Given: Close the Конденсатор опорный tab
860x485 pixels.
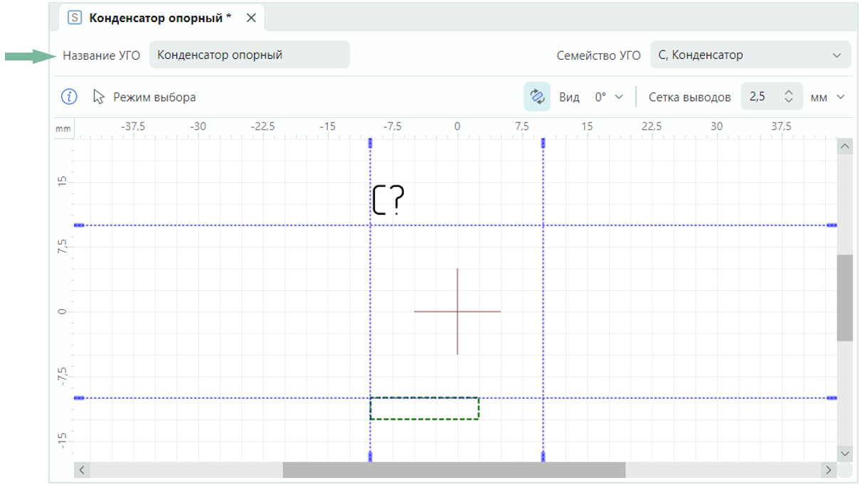Looking at the screenshot, I should (251, 18).
